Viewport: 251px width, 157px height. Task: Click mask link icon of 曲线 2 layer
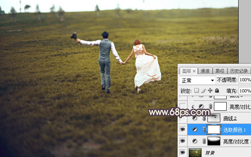204,118
